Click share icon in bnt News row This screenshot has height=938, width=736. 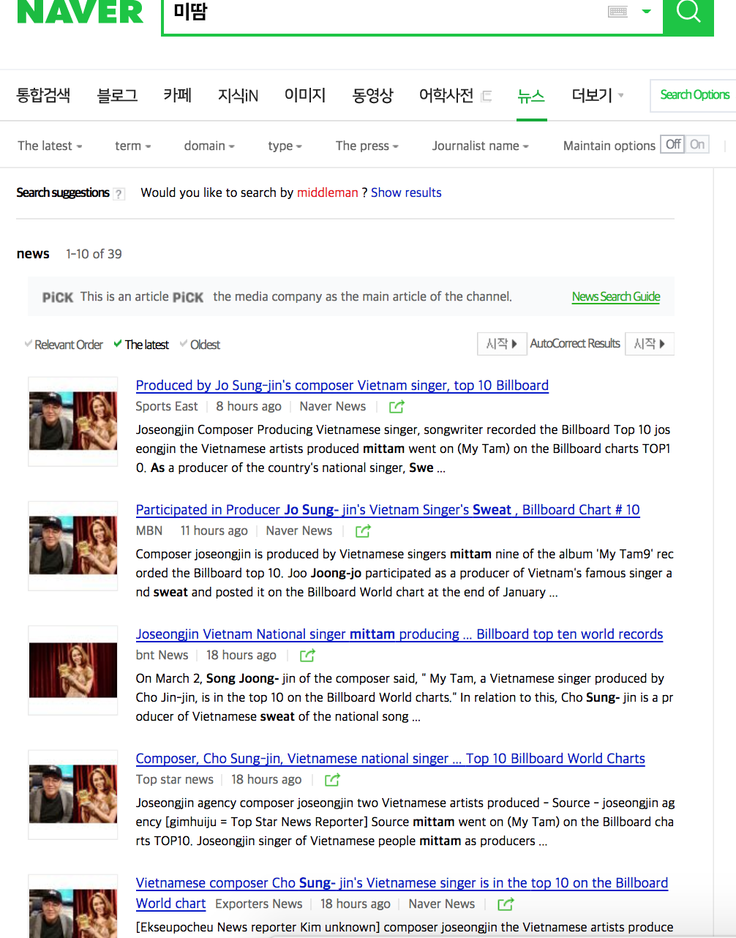[307, 656]
